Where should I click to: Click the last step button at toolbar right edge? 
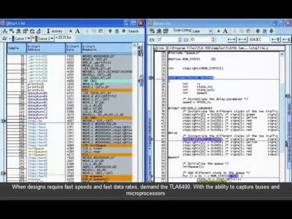(x=287, y=40)
